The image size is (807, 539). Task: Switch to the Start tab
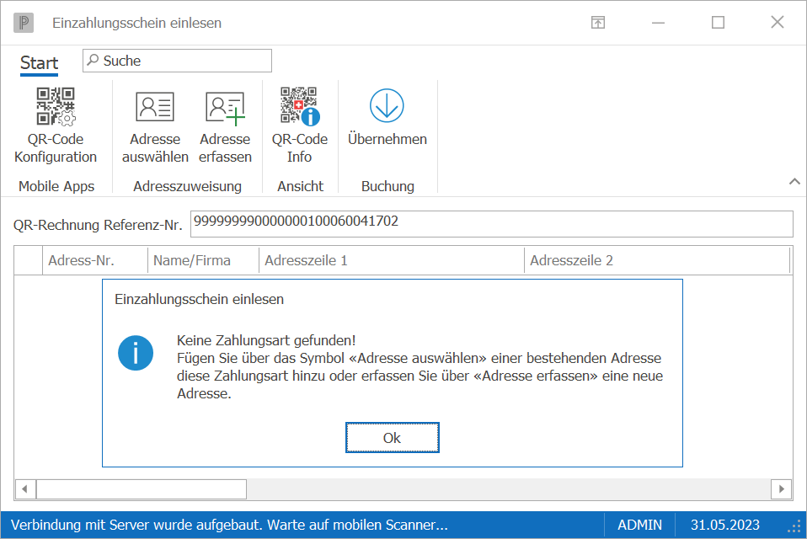click(39, 63)
